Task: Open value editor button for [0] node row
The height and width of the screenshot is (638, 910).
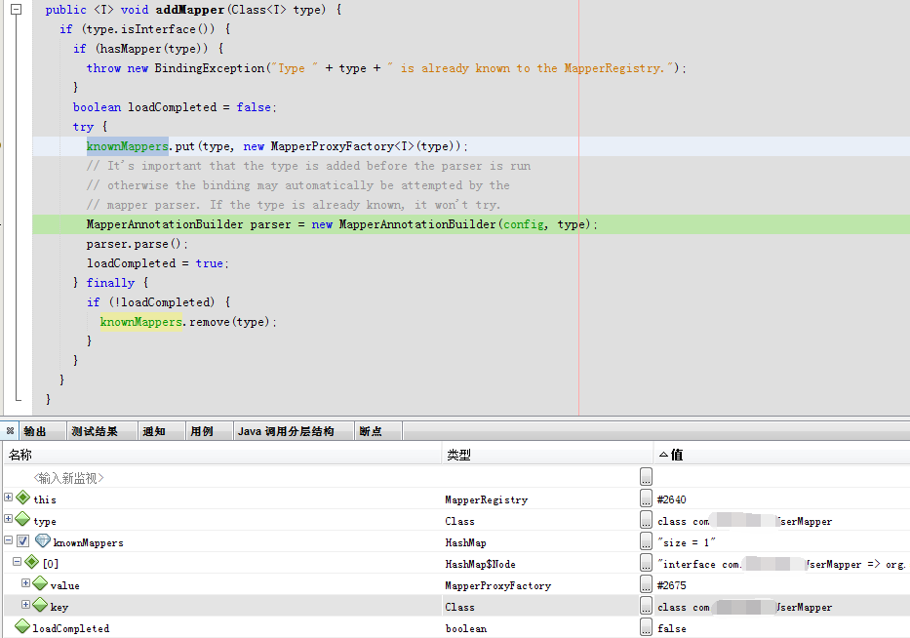Action: (646, 563)
